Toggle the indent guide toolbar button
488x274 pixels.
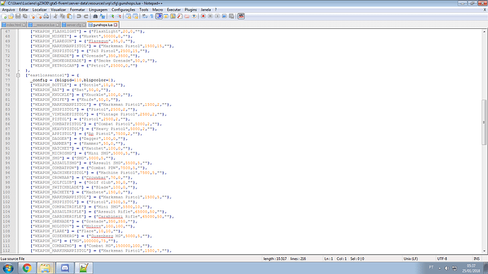click(159, 16)
